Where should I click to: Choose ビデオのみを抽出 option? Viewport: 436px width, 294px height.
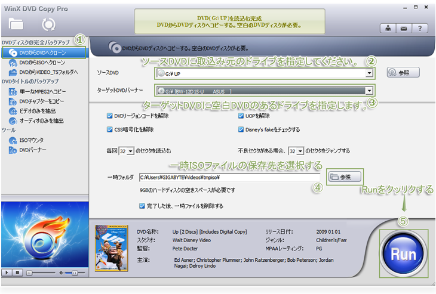click(37, 111)
